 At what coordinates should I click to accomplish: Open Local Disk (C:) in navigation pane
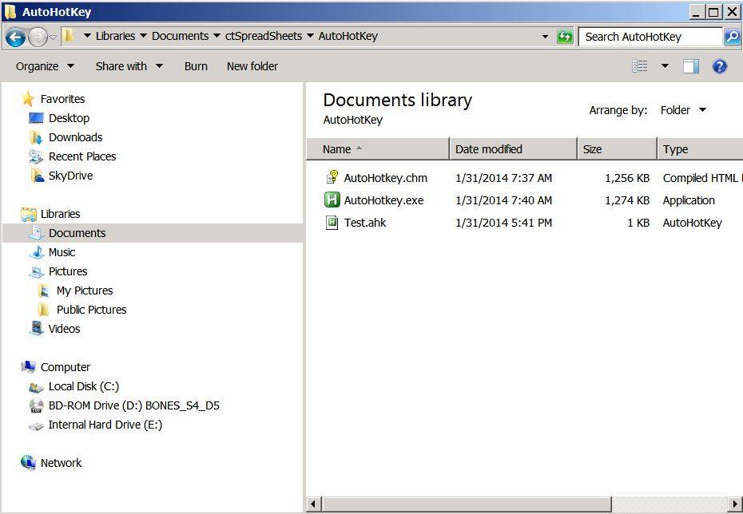83,386
